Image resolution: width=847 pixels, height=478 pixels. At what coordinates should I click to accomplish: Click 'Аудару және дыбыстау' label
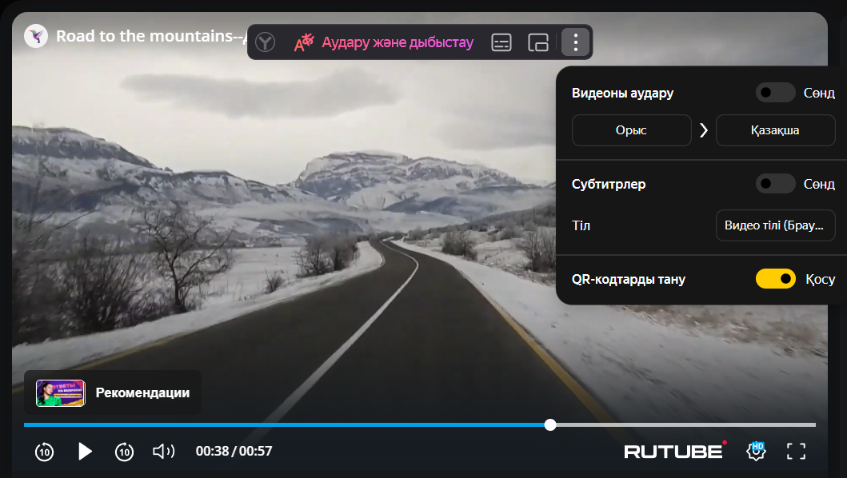tap(398, 42)
